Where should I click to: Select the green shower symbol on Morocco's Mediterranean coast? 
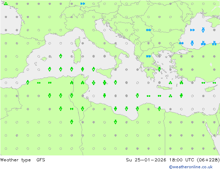[x=28, y=82]
